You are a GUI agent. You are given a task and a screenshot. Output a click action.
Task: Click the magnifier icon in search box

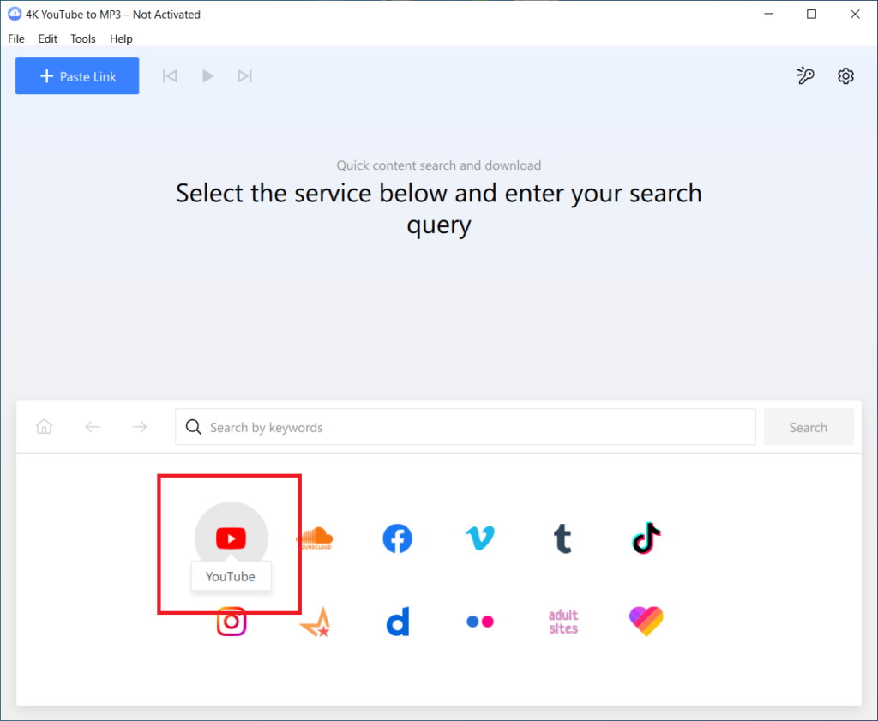pyautogui.click(x=194, y=427)
